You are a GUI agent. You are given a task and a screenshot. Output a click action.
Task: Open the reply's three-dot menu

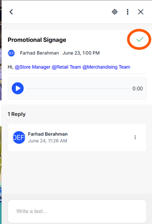[135, 137]
